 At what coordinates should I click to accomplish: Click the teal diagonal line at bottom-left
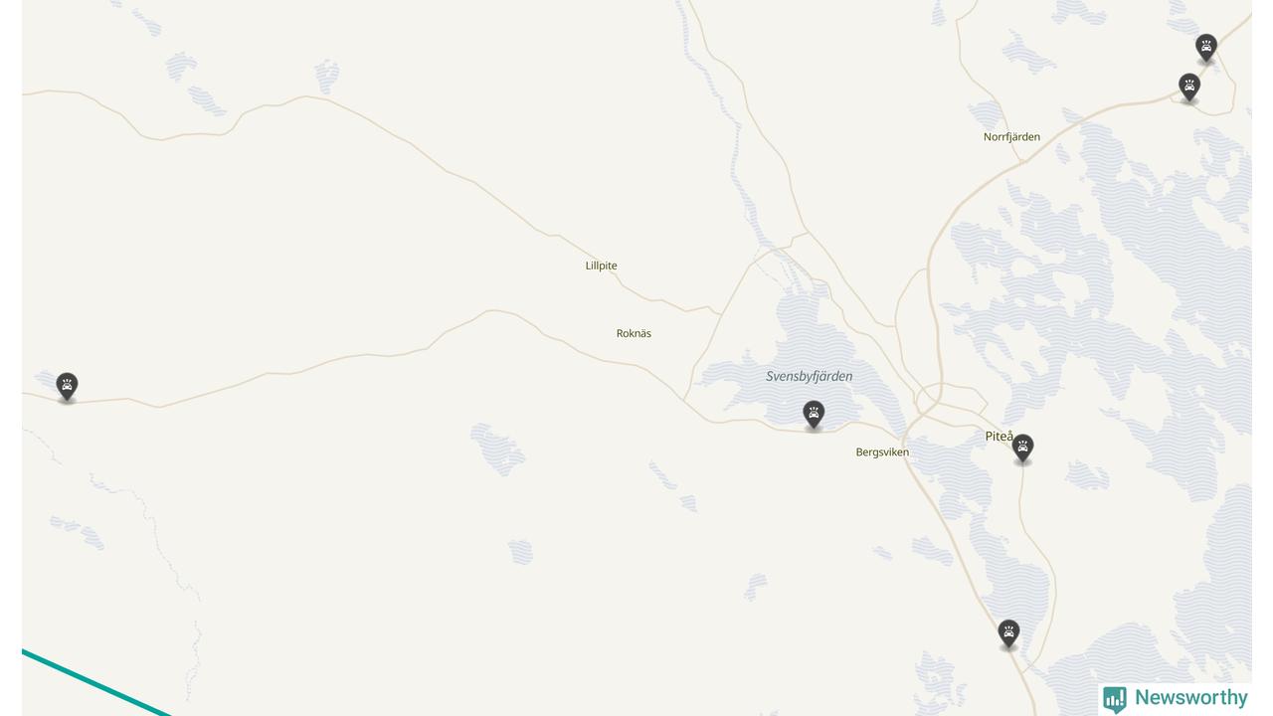click(x=94, y=682)
